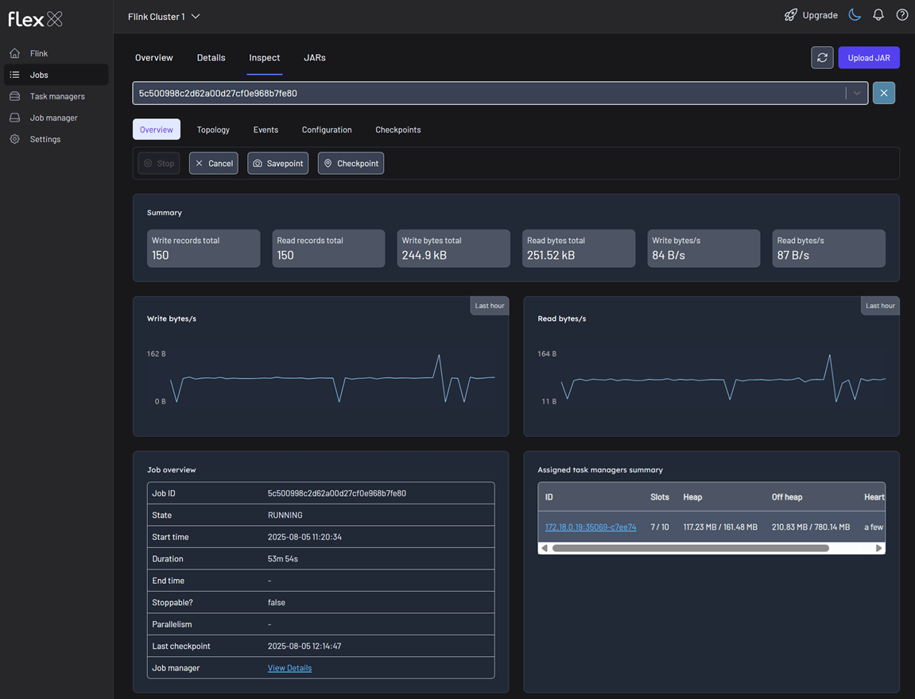The height and width of the screenshot is (699, 915).
Task: Click the Duration value 53m 54s
Action: click(x=282, y=559)
